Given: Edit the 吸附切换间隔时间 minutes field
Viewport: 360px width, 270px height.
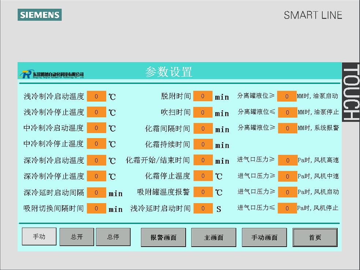Looking at the screenshot, I should click(x=96, y=208).
